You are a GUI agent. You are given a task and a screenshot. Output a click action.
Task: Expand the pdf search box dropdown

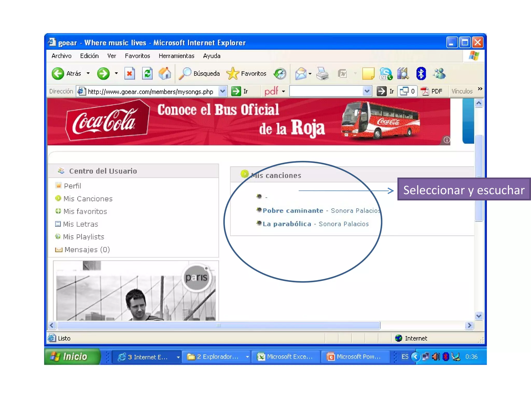point(367,91)
